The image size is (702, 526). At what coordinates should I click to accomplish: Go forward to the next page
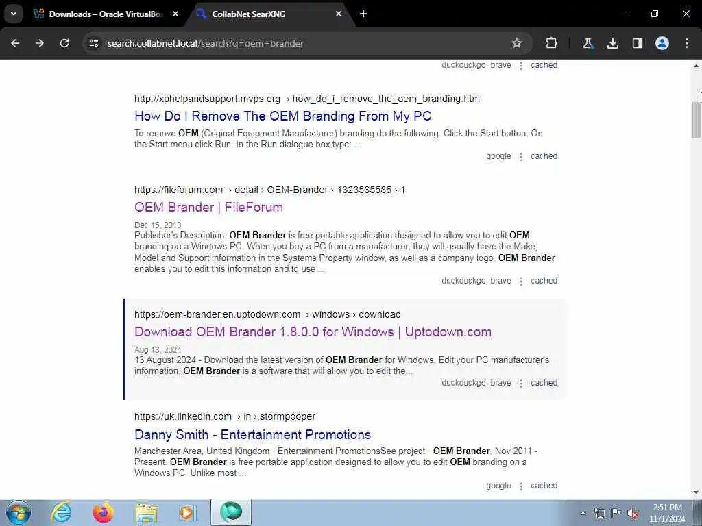click(x=40, y=43)
